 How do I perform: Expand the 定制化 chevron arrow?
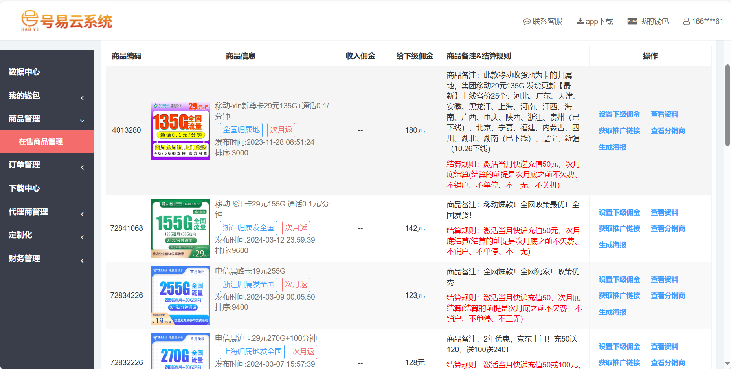[x=83, y=237]
